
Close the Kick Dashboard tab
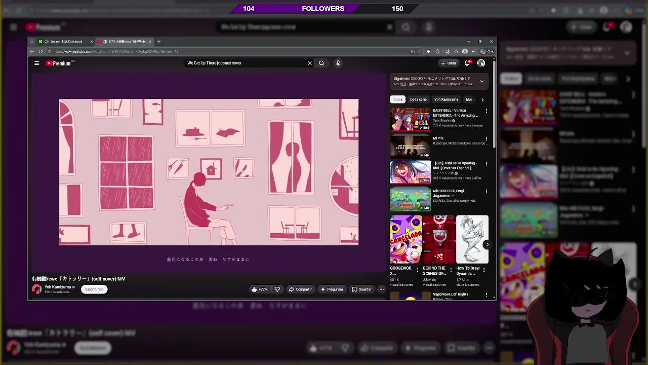[91, 42]
